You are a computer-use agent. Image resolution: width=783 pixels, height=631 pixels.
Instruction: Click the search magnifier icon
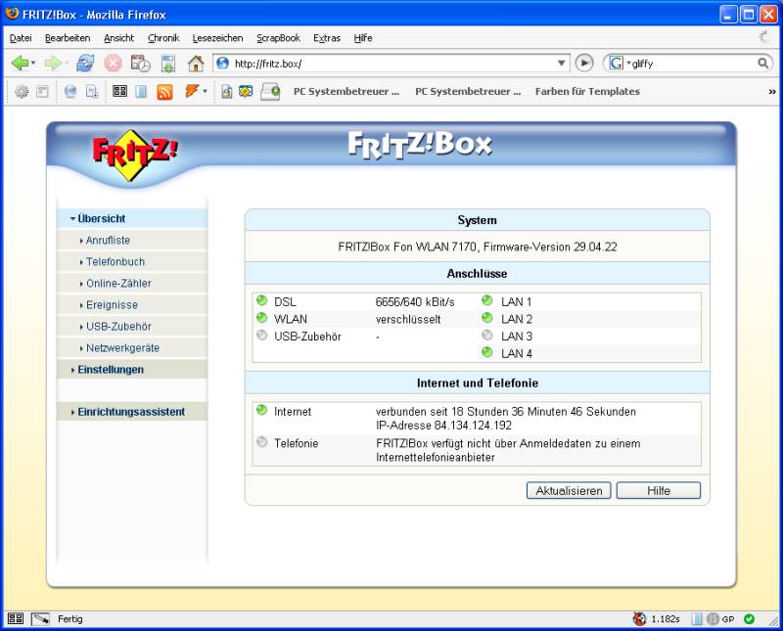763,63
